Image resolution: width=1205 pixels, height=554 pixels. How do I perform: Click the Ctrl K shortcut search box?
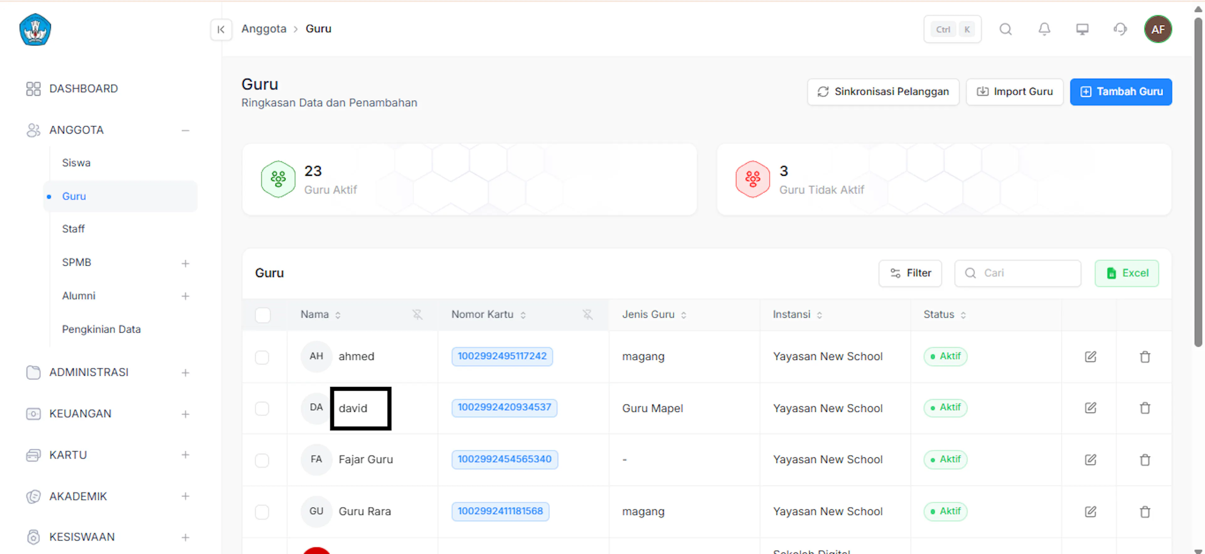tap(952, 29)
